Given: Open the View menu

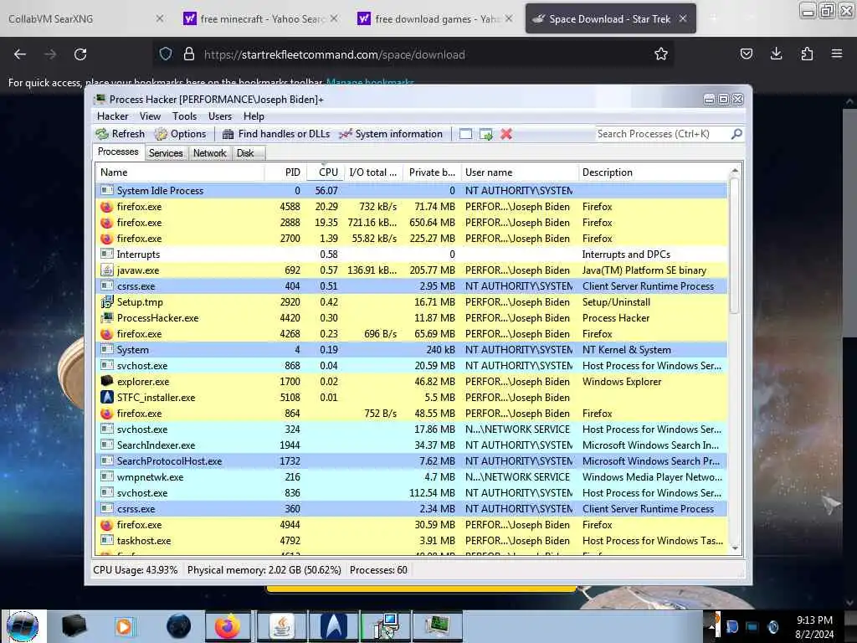Looking at the screenshot, I should [x=150, y=116].
